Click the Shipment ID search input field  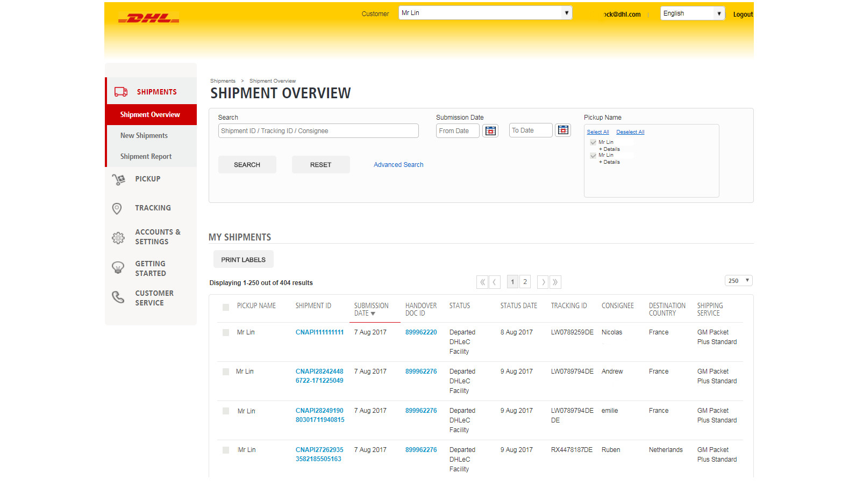[x=318, y=131]
